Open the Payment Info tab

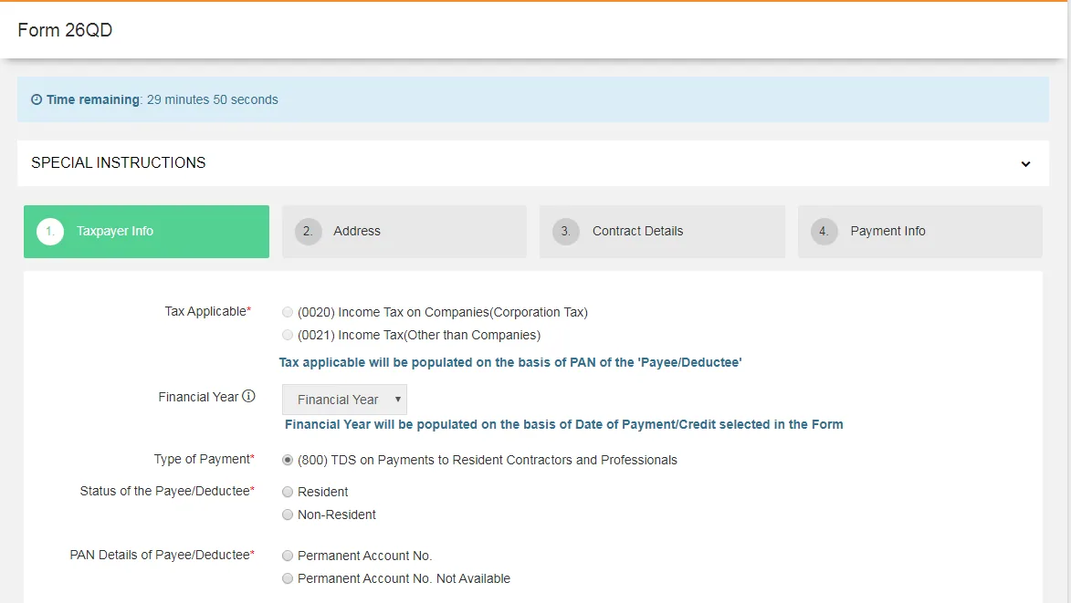click(x=920, y=231)
